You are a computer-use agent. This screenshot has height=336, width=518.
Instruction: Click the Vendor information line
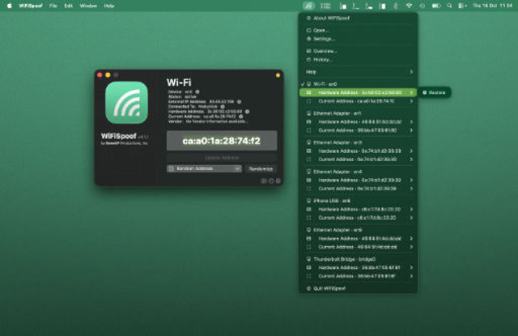(208, 121)
